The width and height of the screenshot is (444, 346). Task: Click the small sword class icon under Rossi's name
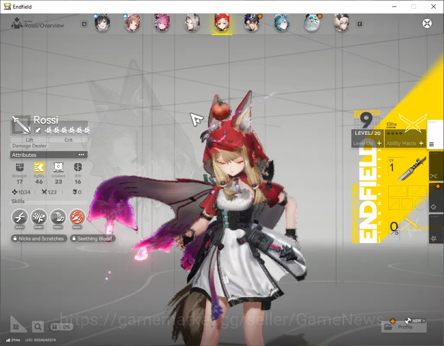tap(38, 131)
